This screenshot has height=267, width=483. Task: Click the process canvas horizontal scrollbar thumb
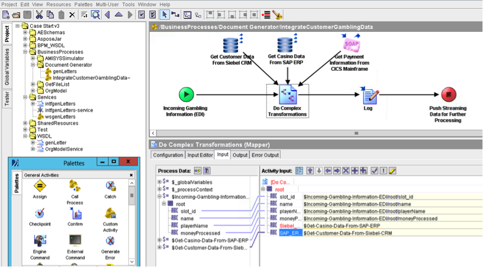(x=356, y=133)
